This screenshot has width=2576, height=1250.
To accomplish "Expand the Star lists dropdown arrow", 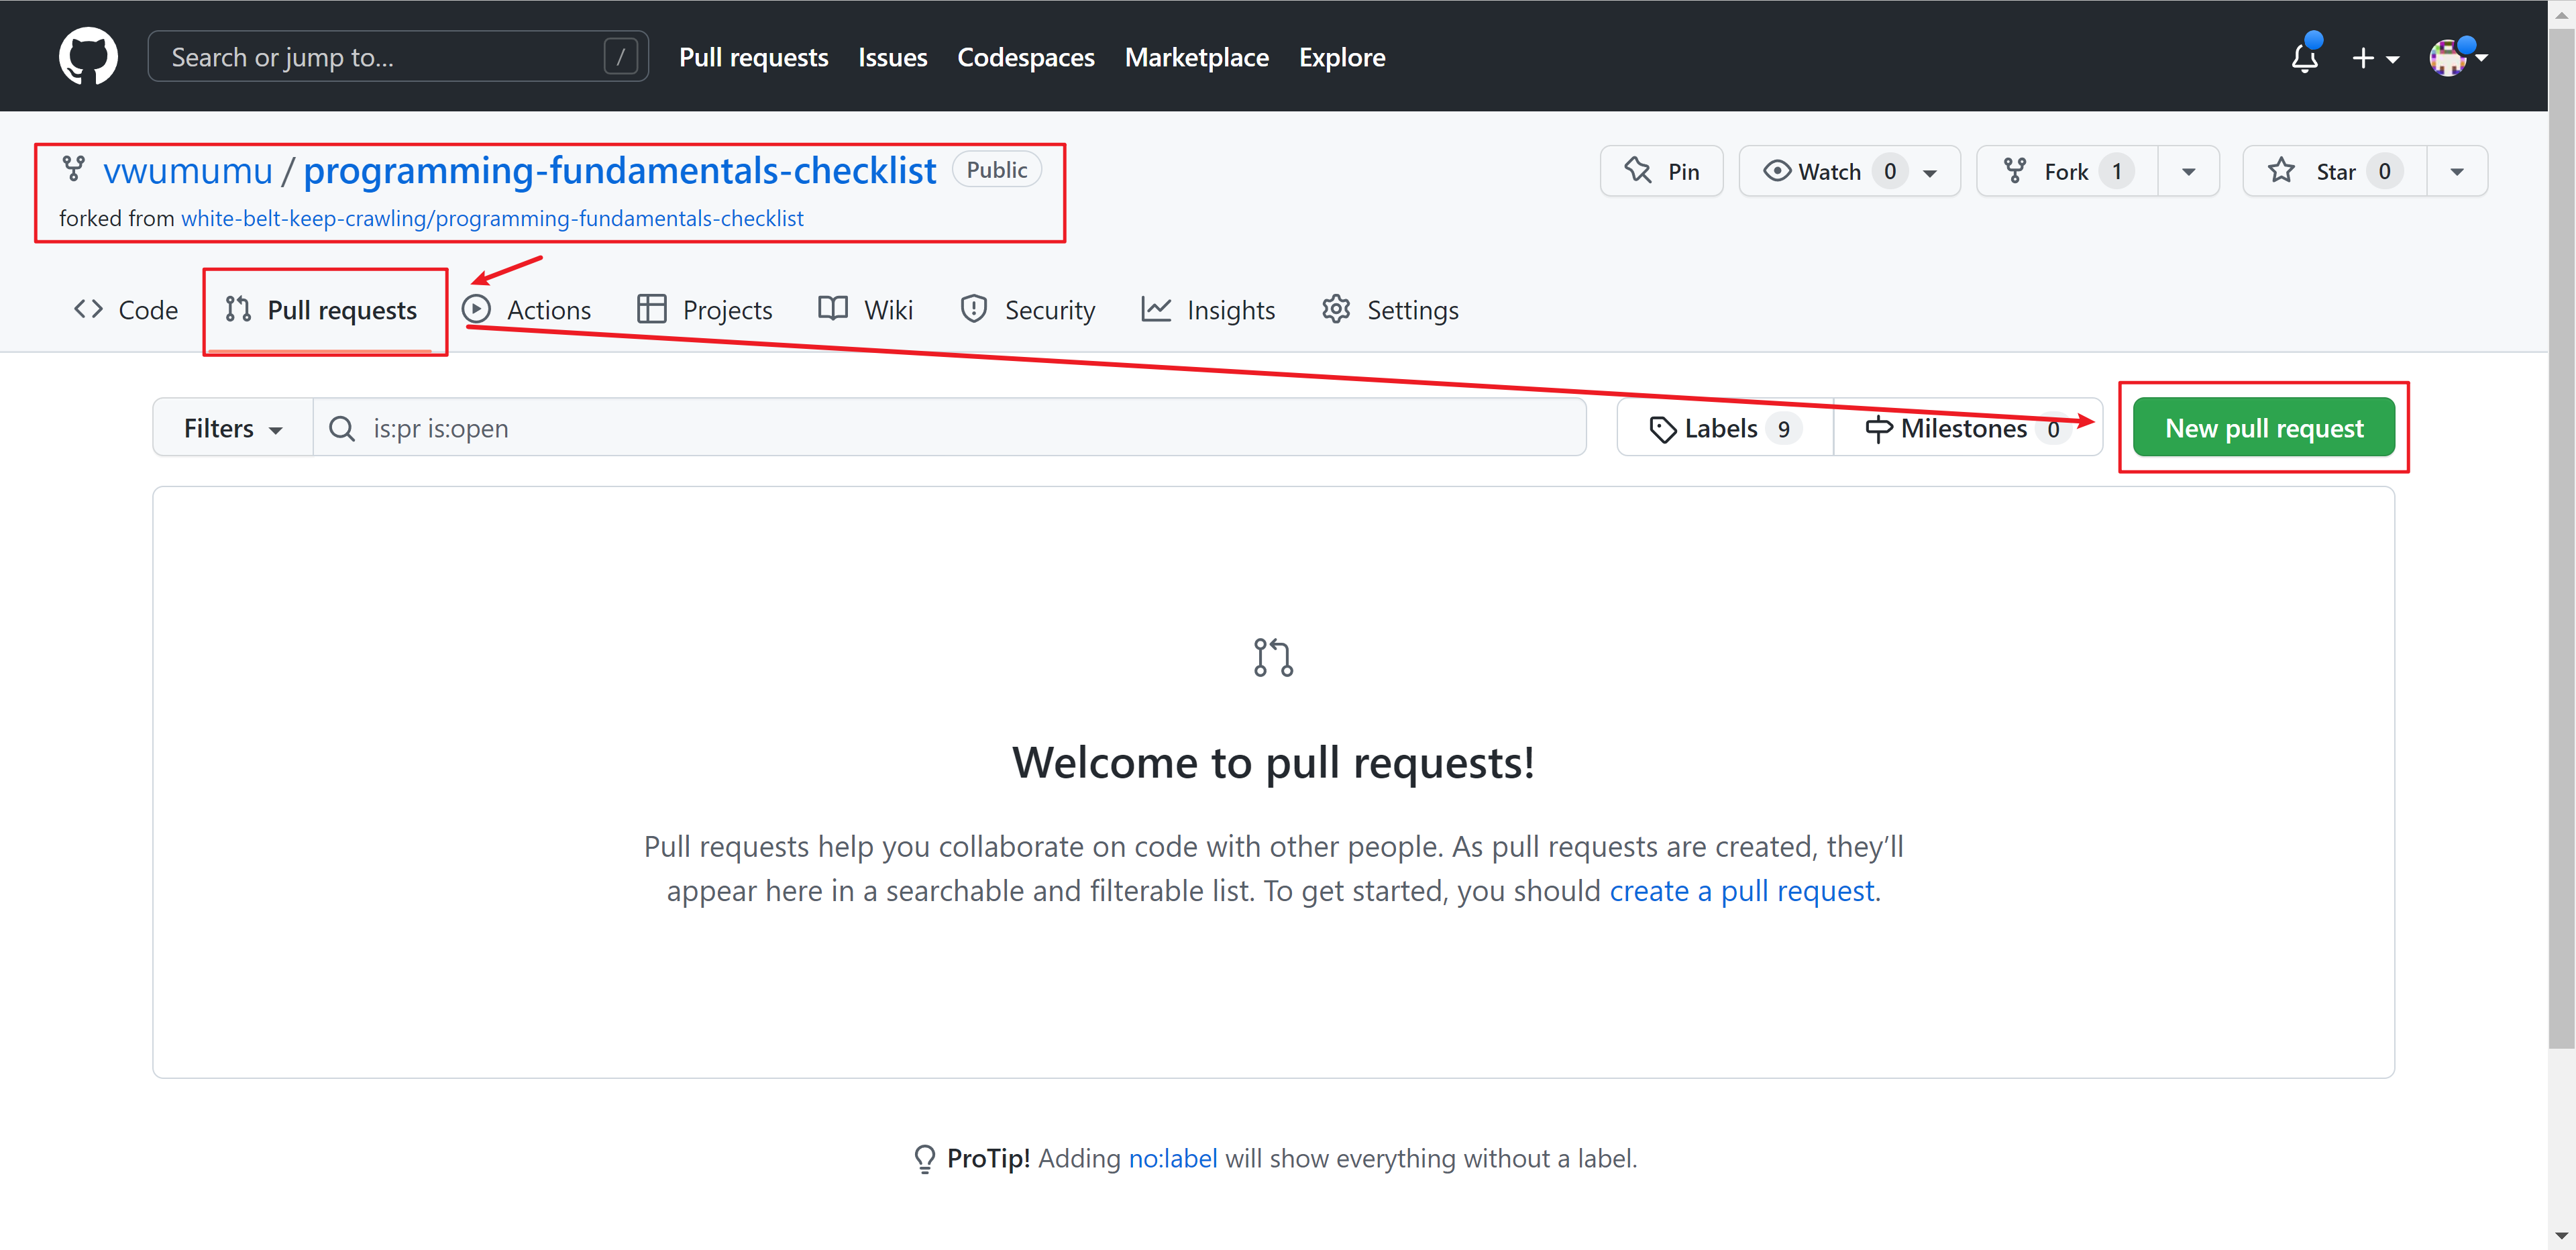I will tap(2456, 171).
